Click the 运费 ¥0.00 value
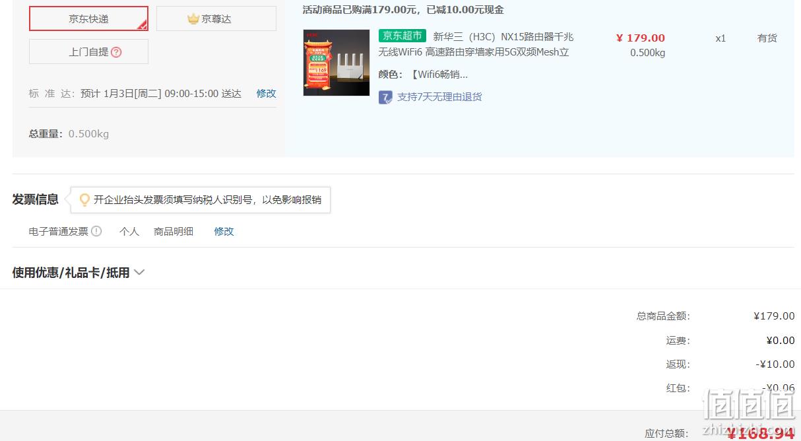Viewport: 801px width, 441px height. point(781,341)
